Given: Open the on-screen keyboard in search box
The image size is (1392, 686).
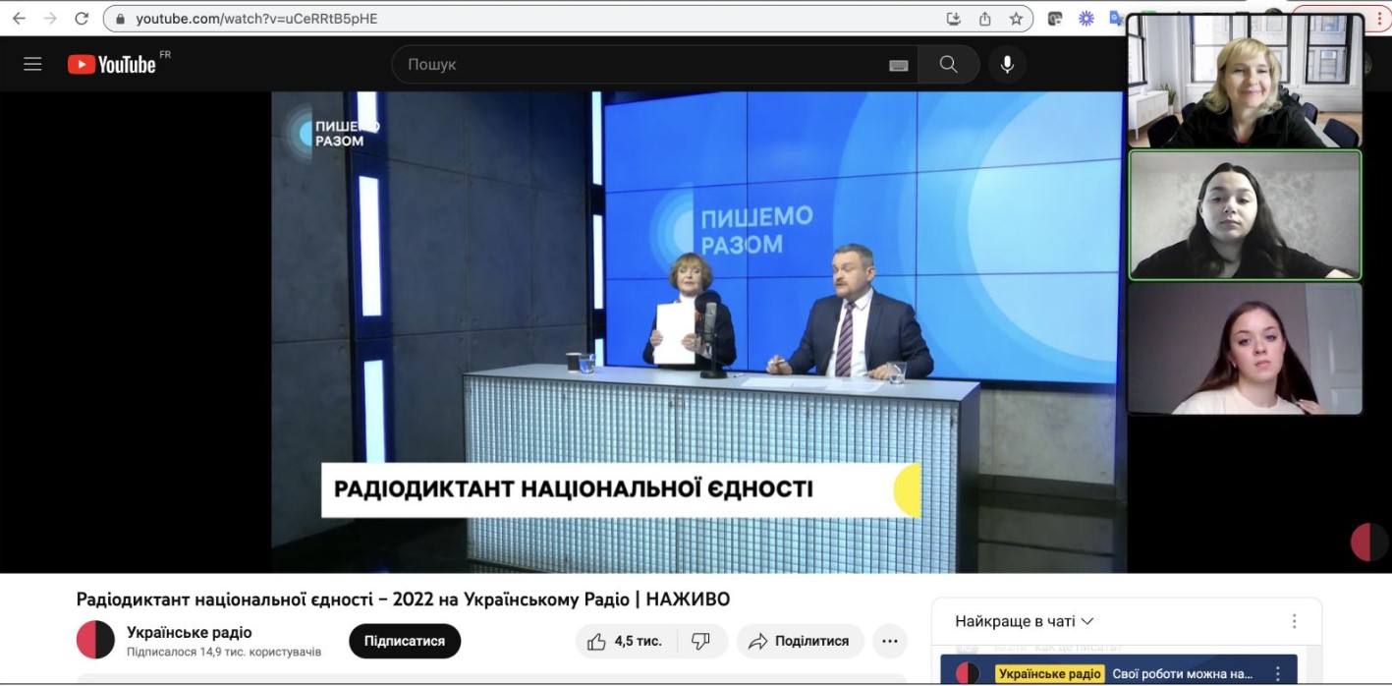Looking at the screenshot, I should [x=898, y=65].
